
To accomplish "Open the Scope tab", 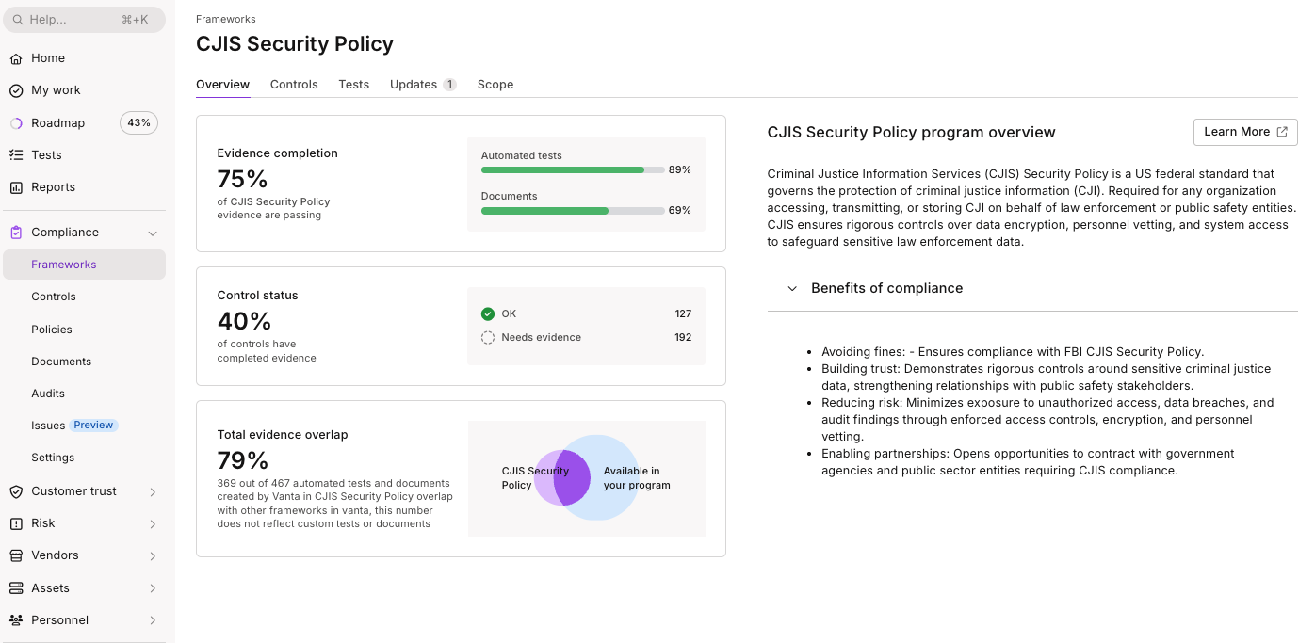I will (x=495, y=85).
